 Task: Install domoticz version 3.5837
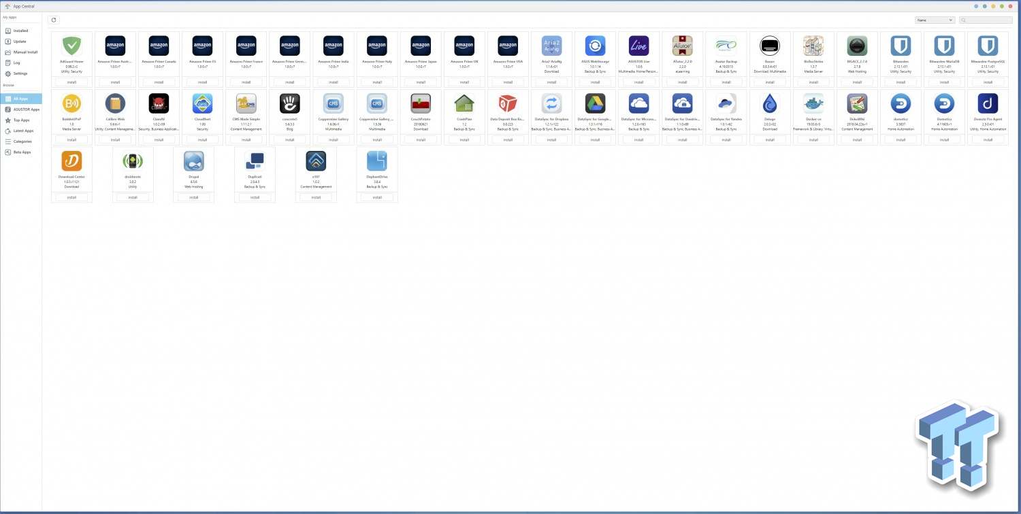coord(901,139)
